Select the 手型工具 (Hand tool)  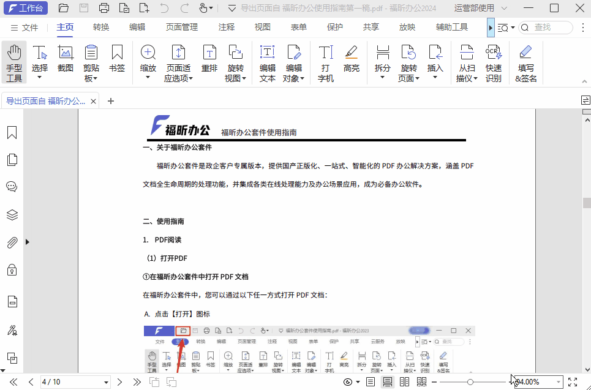[x=13, y=61]
